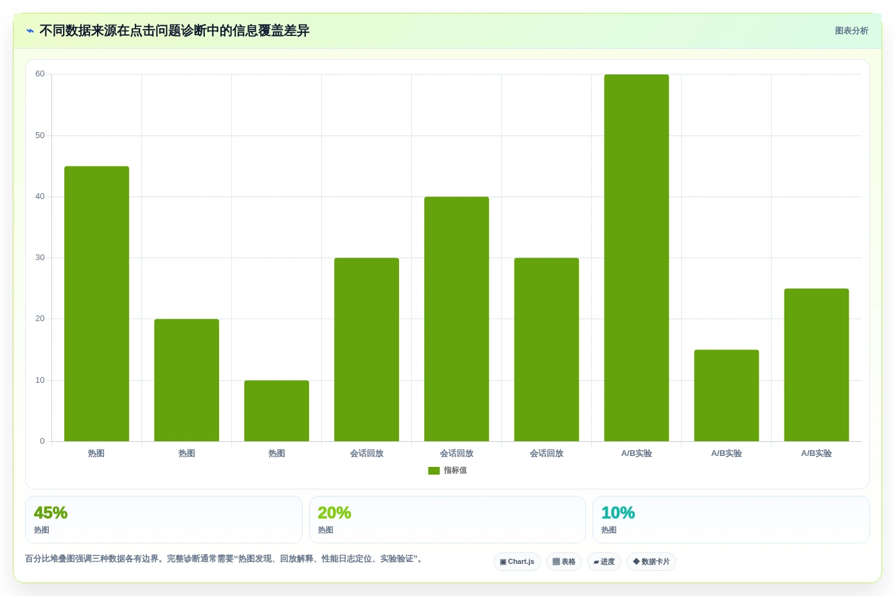Select the 表格 tag

[x=564, y=562]
